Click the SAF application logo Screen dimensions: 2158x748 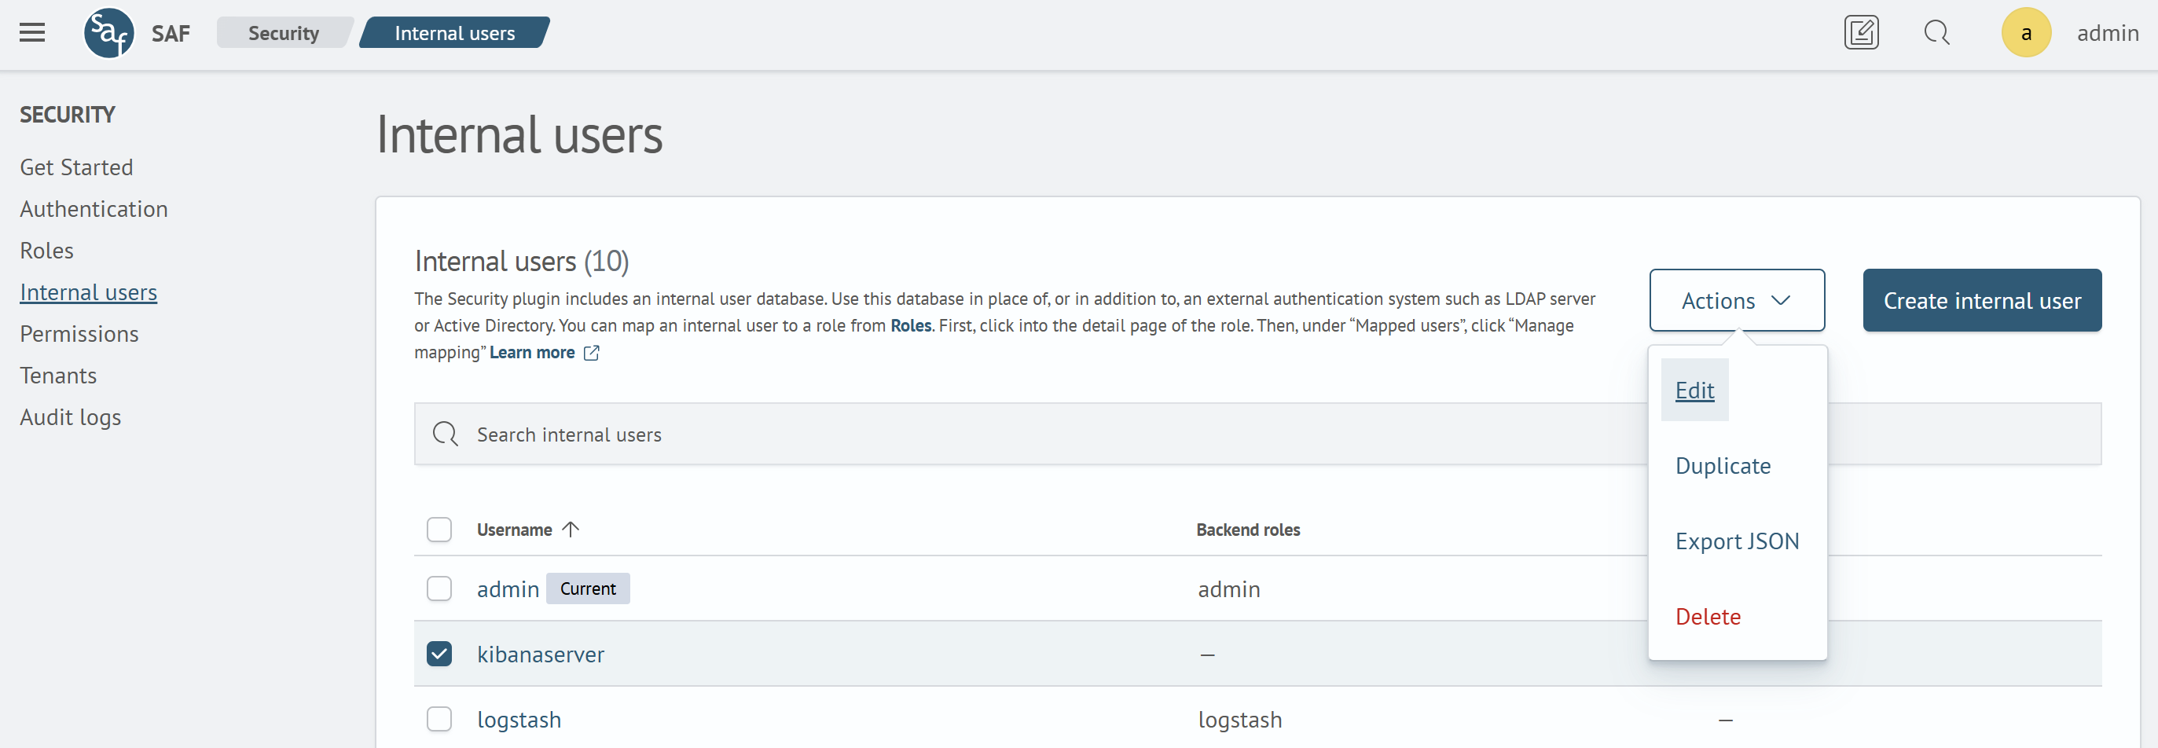(109, 33)
